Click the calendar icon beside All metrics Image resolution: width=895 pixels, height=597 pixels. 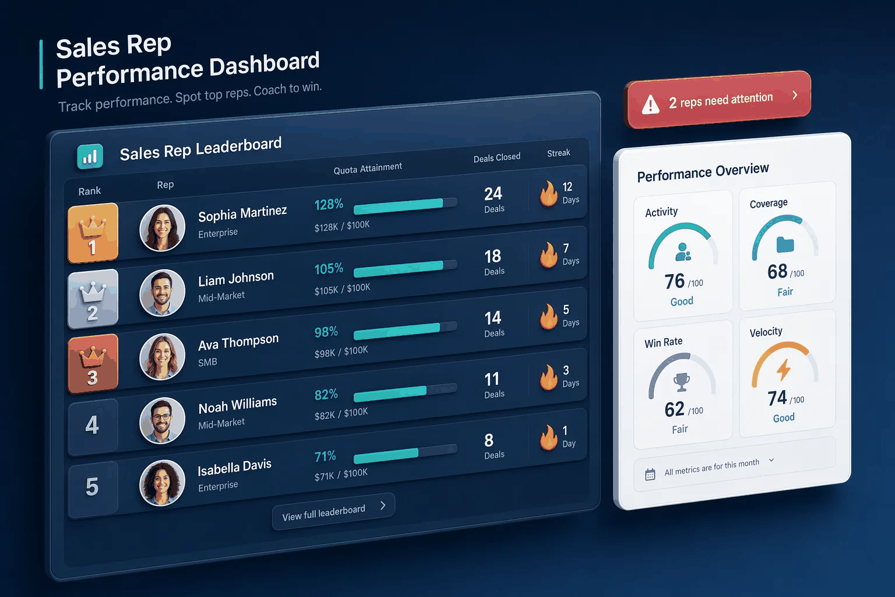click(x=650, y=475)
